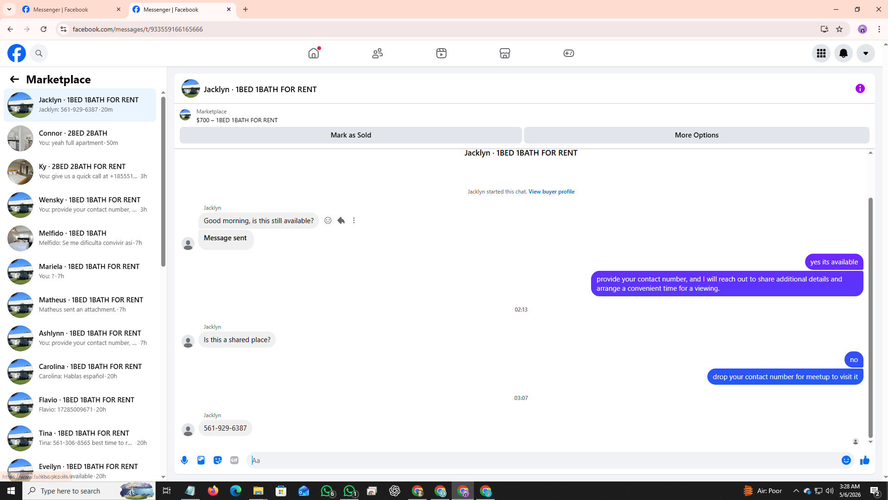Open the Melfido 1BED 1BATH conversation
Image resolution: width=888 pixels, height=500 pixels.
point(80,238)
